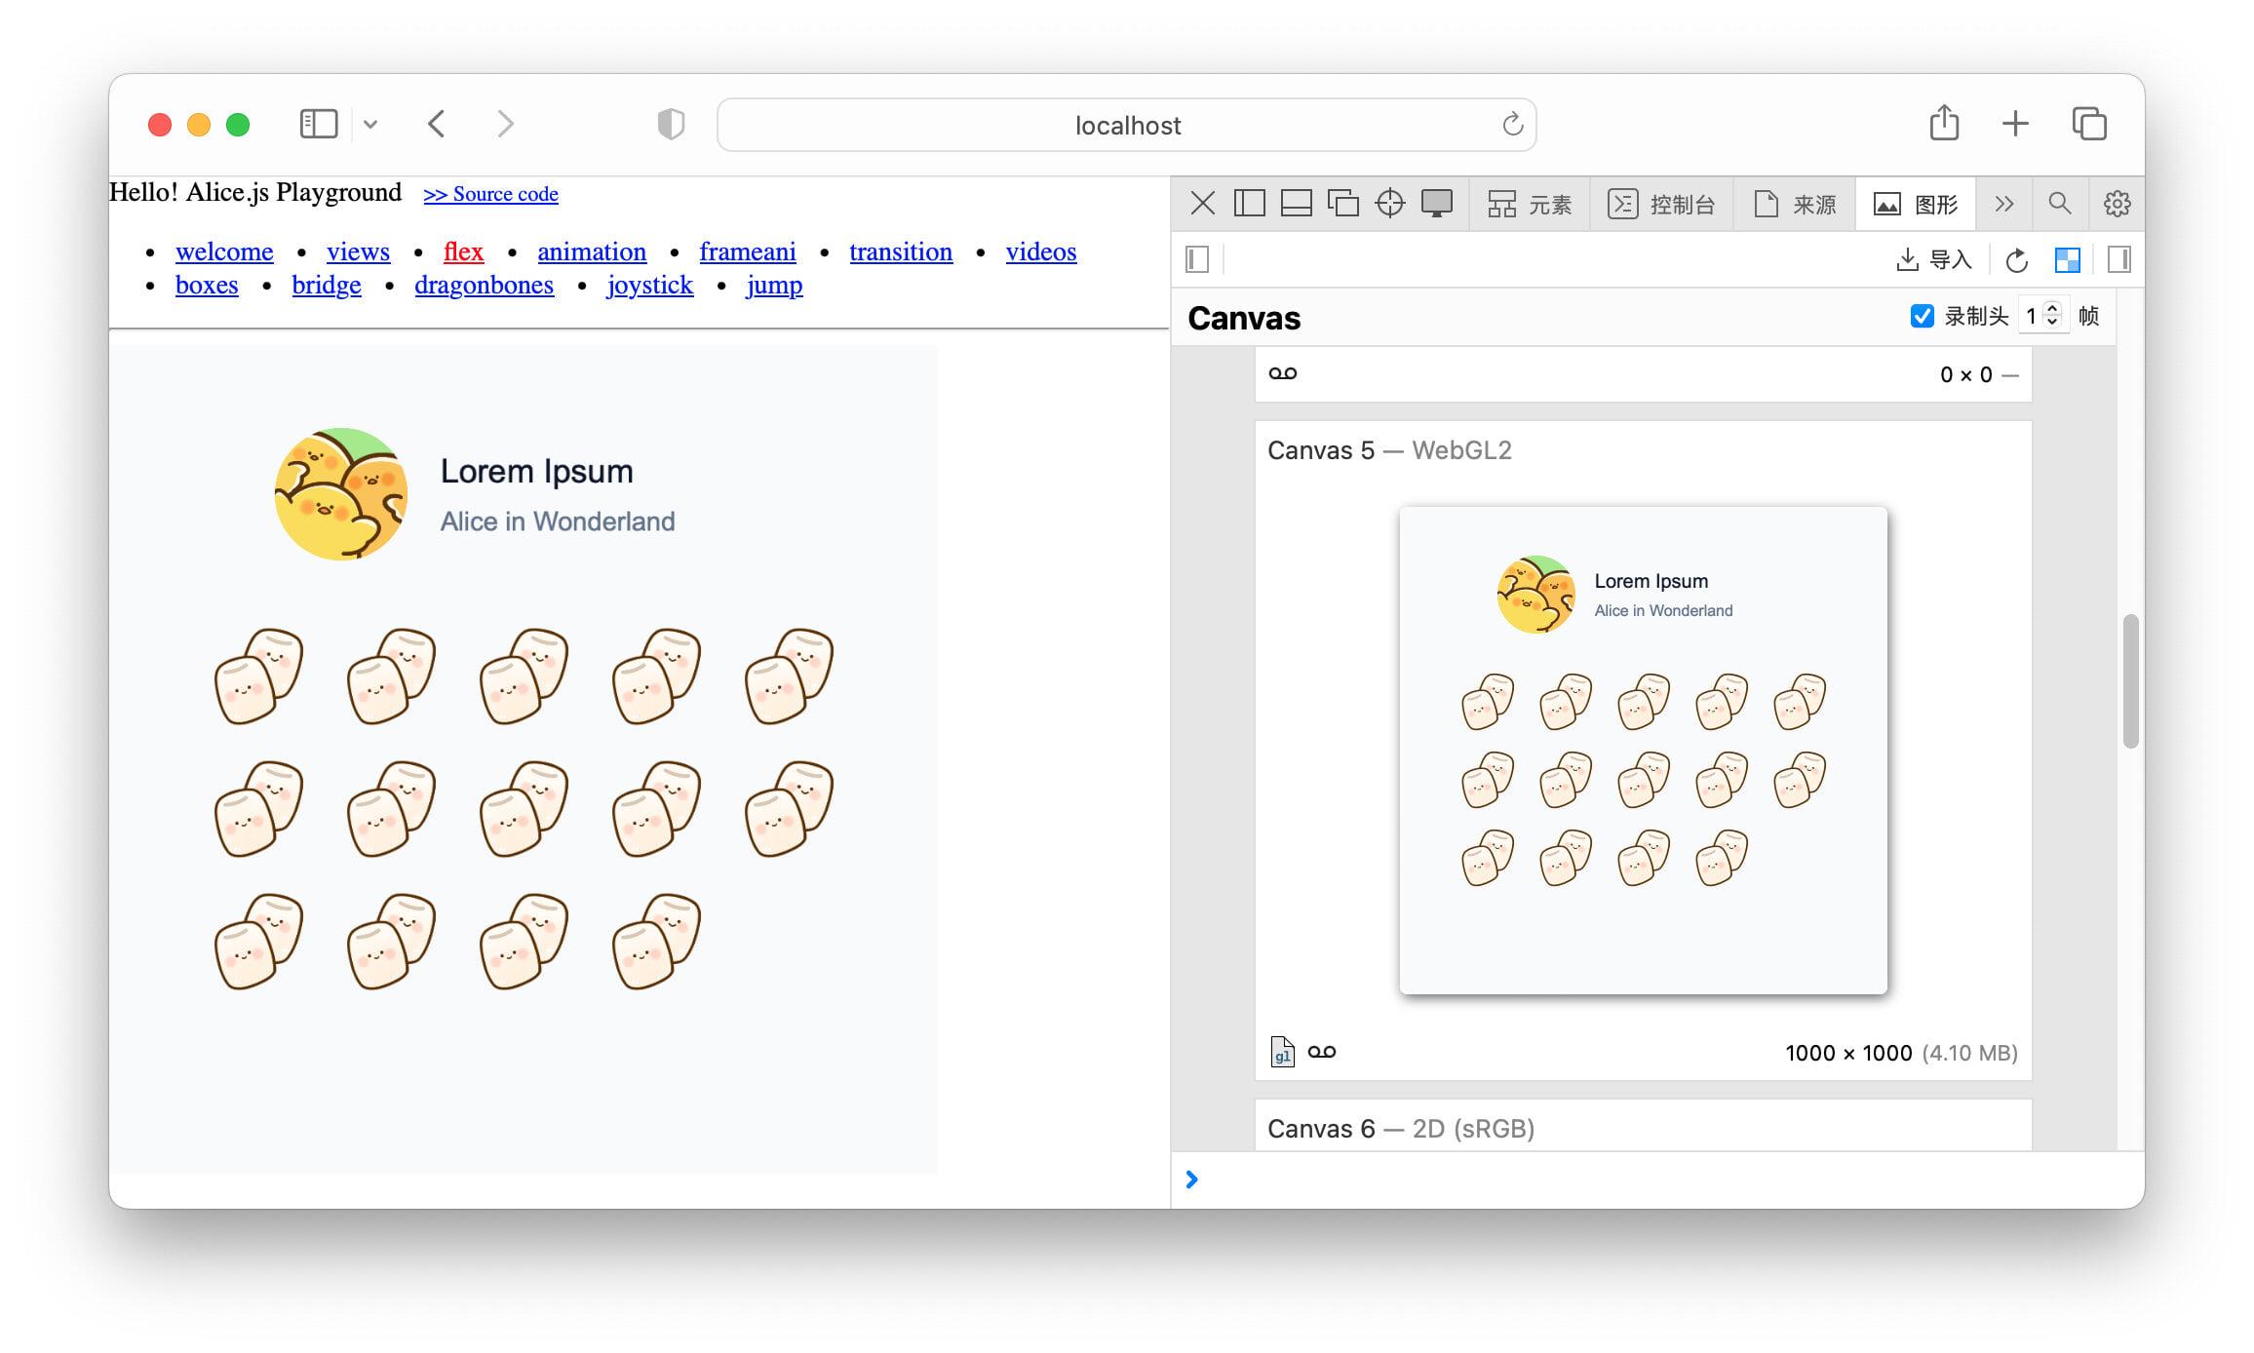Click the inspector search magnifier icon
Screen dimensions: 2254x1353
(2059, 204)
